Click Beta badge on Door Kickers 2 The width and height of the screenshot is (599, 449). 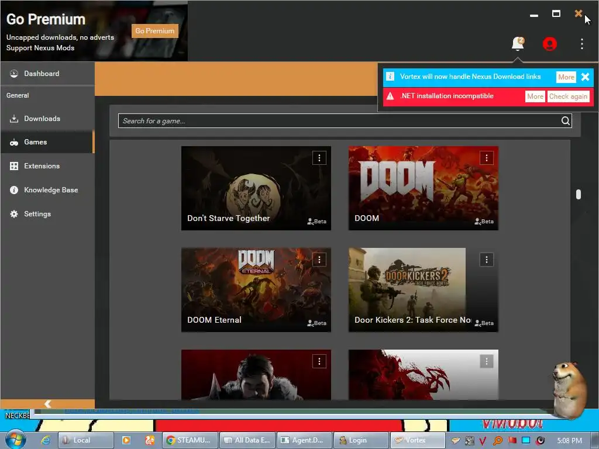tap(484, 323)
